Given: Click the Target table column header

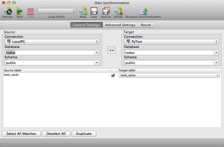Looking at the screenshot, I should pyautogui.click(x=169, y=70).
